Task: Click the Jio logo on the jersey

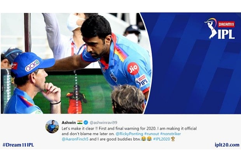Action: 133,68
